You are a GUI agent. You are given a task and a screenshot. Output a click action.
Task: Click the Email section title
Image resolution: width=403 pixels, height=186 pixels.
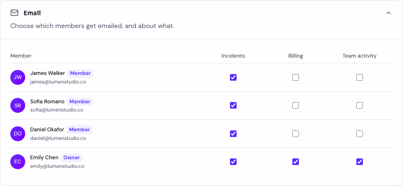pos(32,13)
